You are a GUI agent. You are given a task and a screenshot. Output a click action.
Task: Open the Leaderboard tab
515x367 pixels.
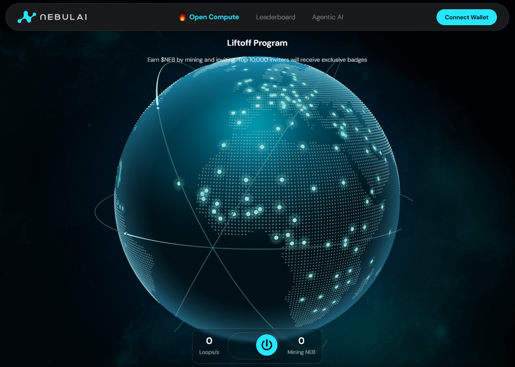click(x=275, y=17)
